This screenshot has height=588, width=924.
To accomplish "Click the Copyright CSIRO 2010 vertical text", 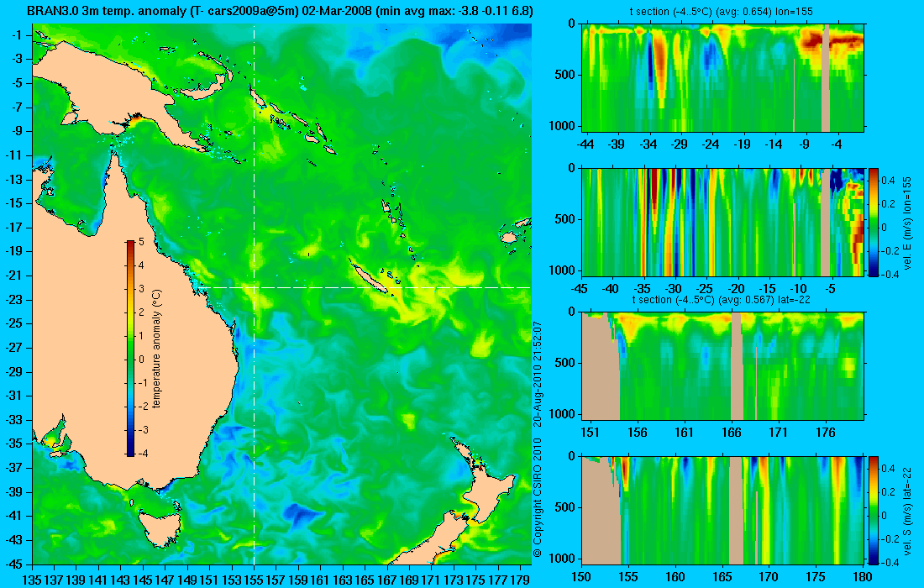I will pos(537,496).
